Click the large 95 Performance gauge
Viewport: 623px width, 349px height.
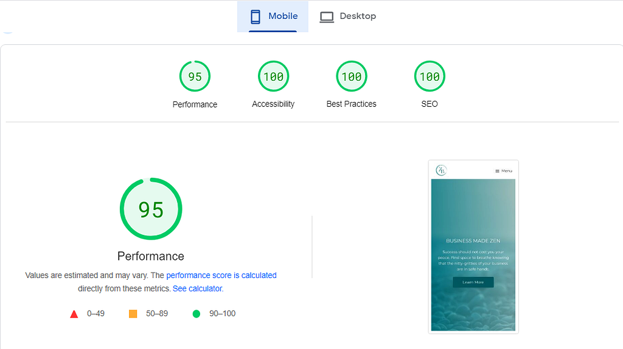coord(151,209)
